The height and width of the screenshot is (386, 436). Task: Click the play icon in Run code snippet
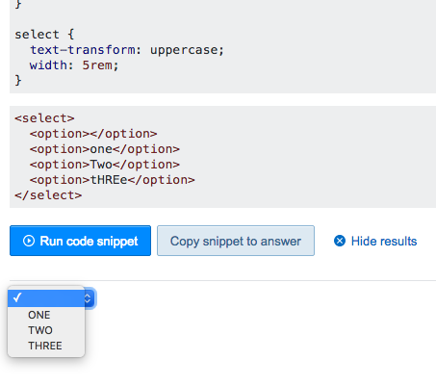(29, 241)
